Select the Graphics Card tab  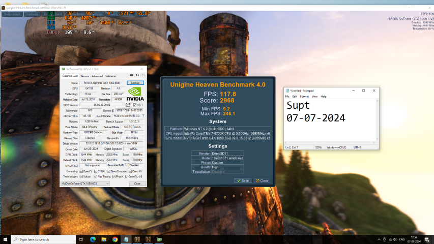click(70, 76)
